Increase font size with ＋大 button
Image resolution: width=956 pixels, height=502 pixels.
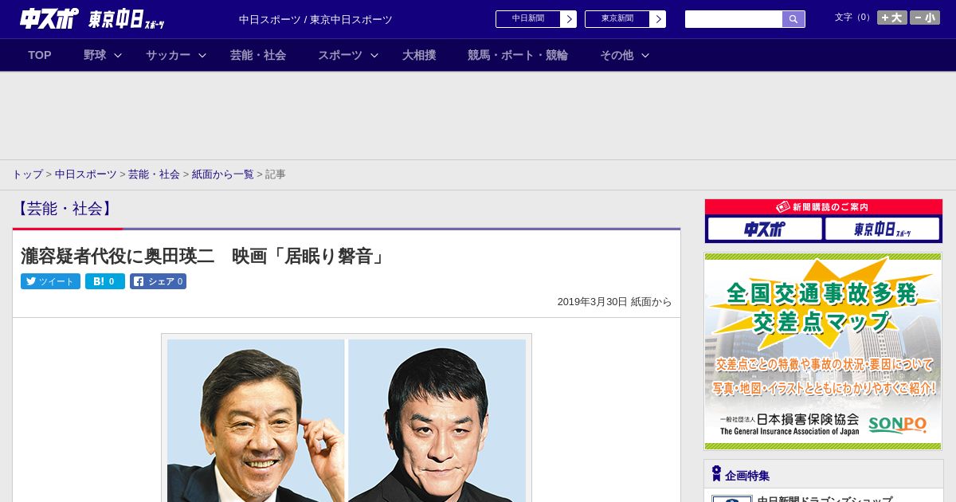(x=892, y=18)
